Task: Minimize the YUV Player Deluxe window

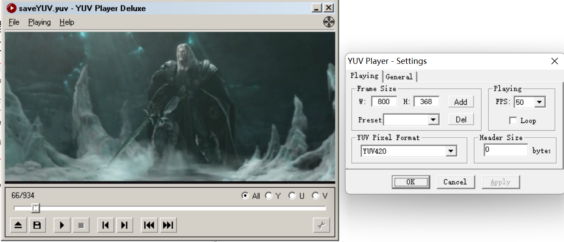Action: [317, 8]
